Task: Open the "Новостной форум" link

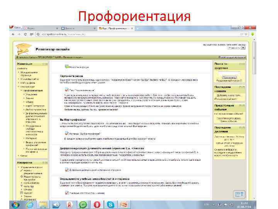Action: (x=79, y=67)
